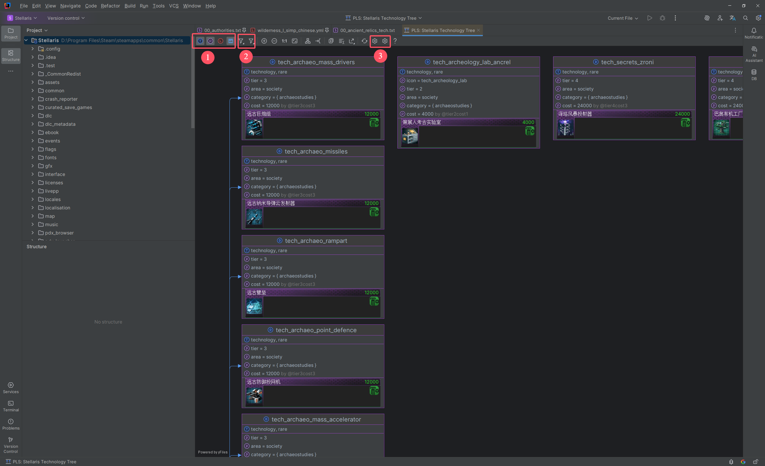The image size is (765, 466).
Task: Click the tech_secrets_zroni node title
Action: [x=627, y=62]
